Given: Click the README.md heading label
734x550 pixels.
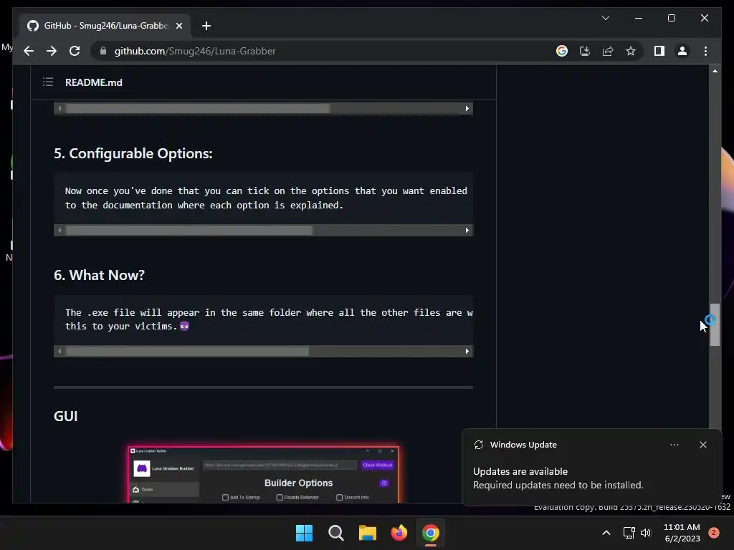Looking at the screenshot, I should tap(94, 82).
